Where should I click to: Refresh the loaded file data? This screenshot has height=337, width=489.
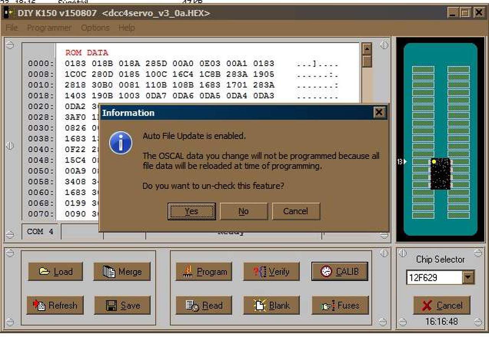55,305
